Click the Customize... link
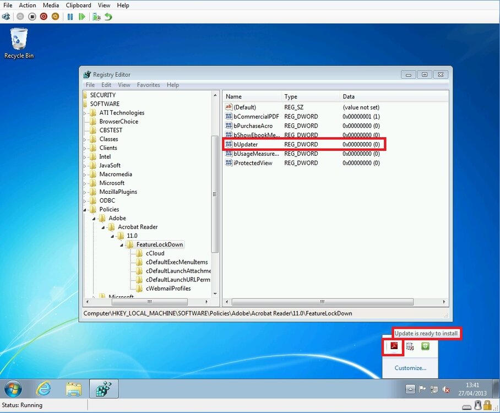 [x=410, y=368]
